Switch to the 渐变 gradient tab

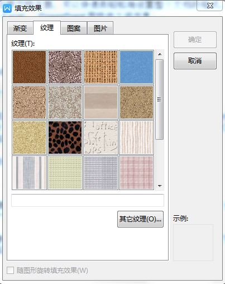pos(20,29)
